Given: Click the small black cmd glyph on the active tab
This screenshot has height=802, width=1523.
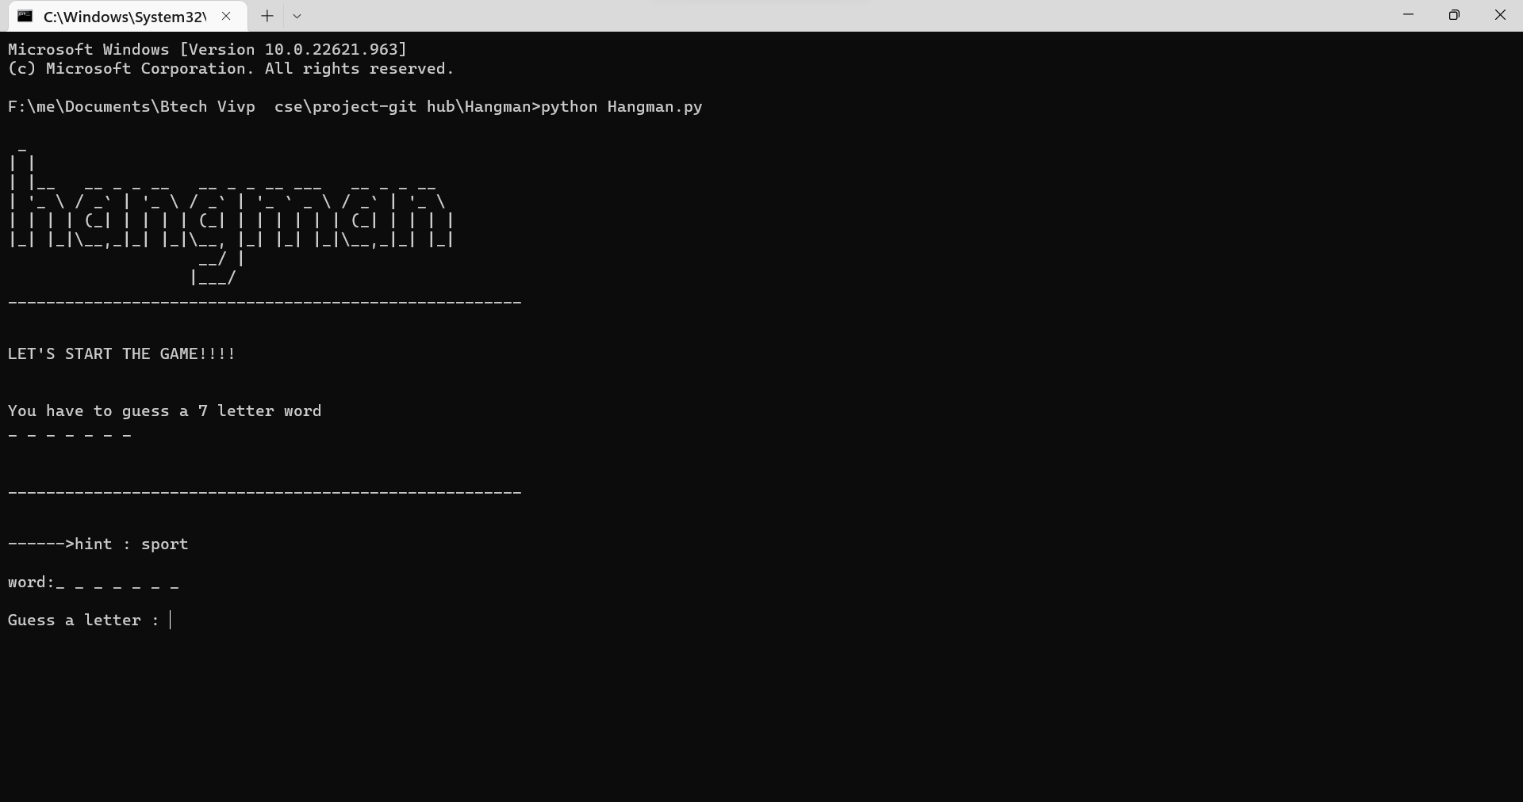Looking at the screenshot, I should (x=26, y=15).
